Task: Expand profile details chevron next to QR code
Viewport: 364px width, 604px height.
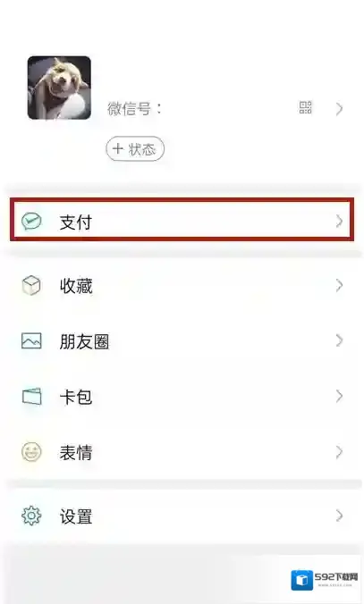Action: 339,109
